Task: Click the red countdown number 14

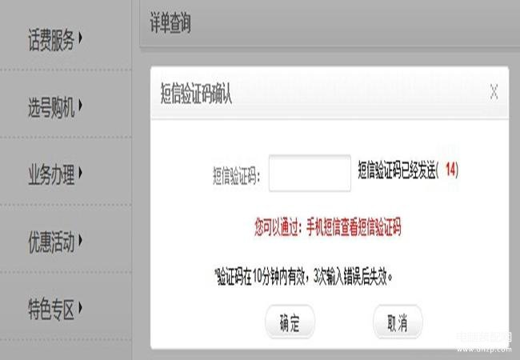Action: pyautogui.click(x=450, y=170)
